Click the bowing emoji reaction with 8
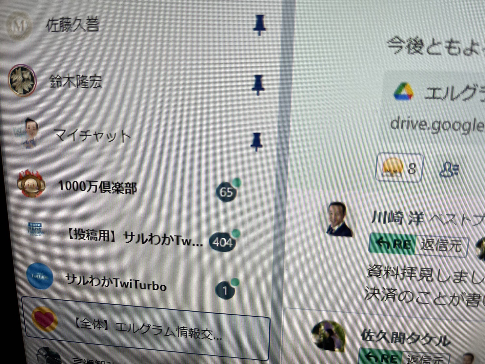Screen dimensions: 485x364 (399, 167)
